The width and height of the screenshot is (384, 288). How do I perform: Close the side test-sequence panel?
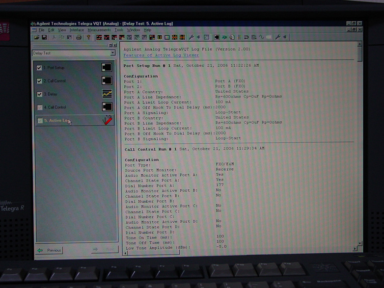click(115, 45)
